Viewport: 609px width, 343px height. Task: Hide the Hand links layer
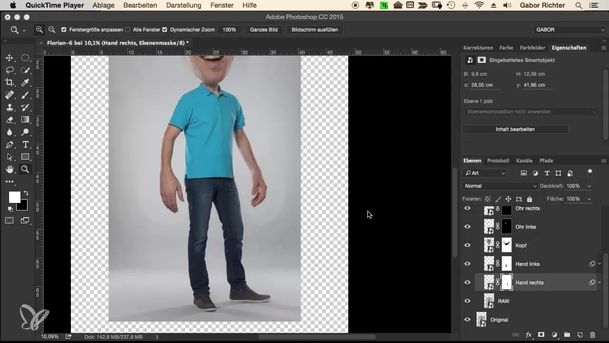pyautogui.click(x=467, y=264)
